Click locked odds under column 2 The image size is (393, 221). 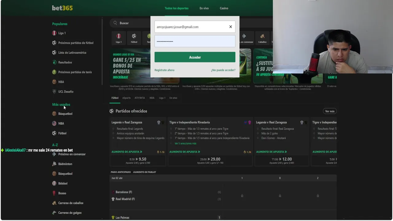[318, 196]
